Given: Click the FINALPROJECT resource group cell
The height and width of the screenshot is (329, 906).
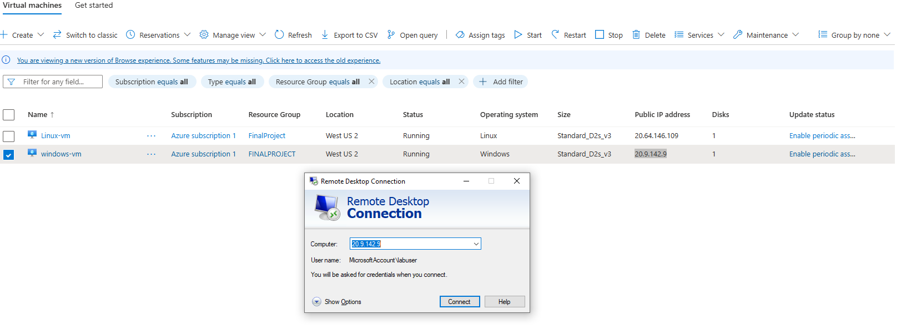Looking at the screenshot, I should click(272, 154).
